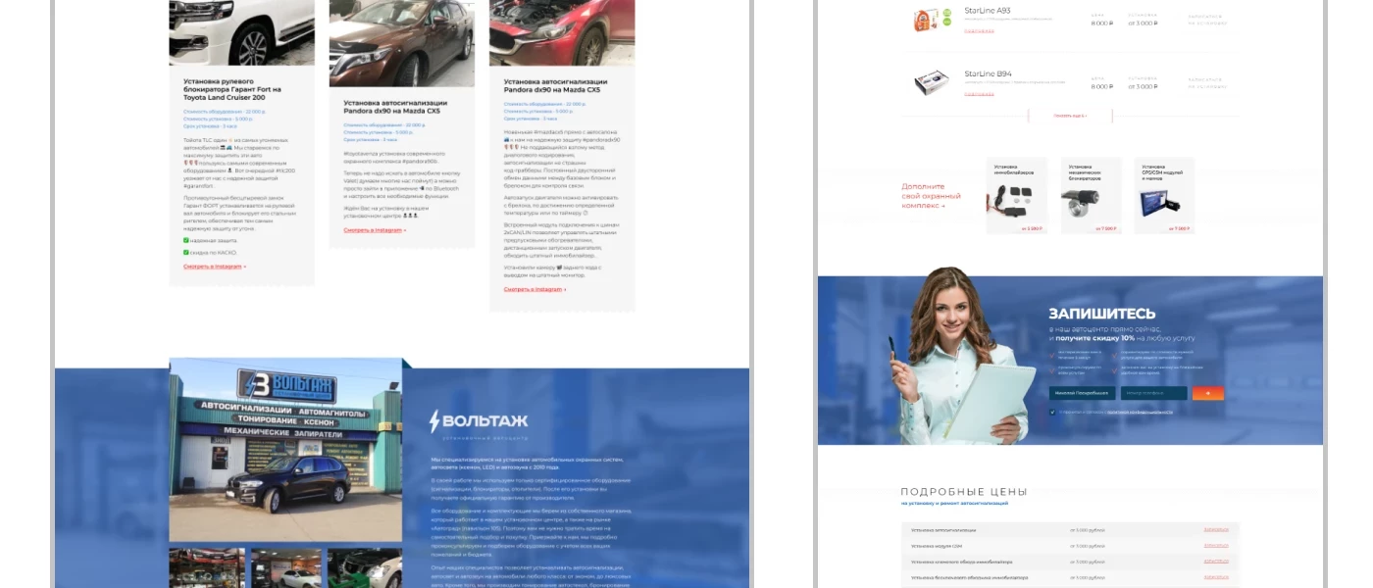Open "Подробнее" under StarLine A93
The image size is (1373, 588).
[979, 31]
